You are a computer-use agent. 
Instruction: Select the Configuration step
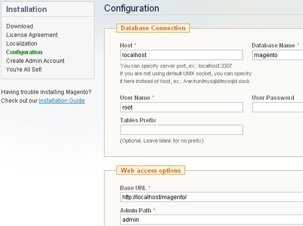(24, 52)
